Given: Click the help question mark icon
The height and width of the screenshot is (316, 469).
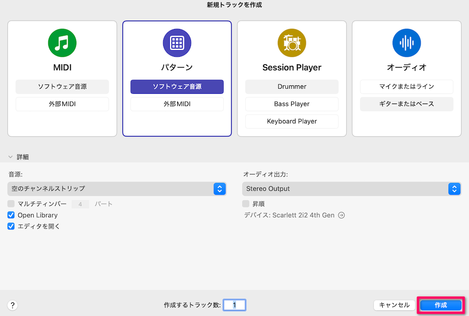Looking at the screenshot, I should point(12,305).
